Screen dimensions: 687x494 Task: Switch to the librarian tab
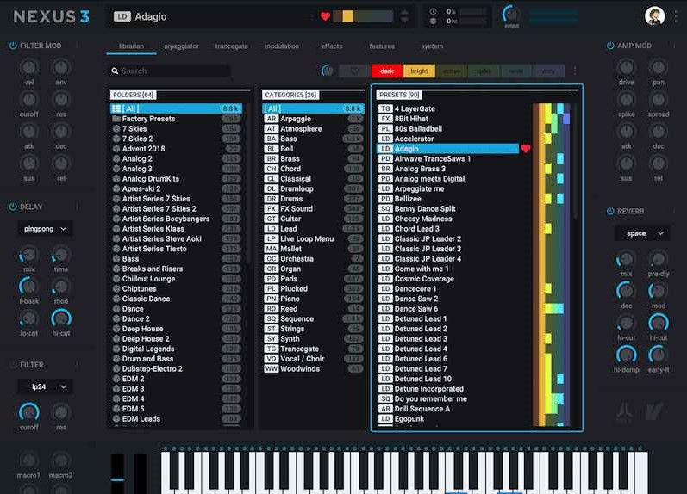pos(131,46)
